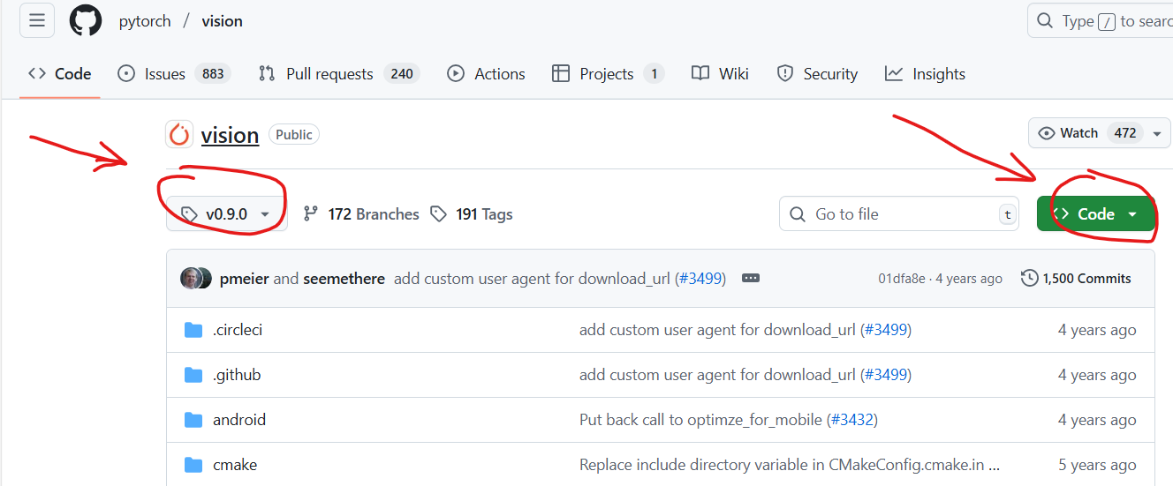Image resolution: width=1173 pixels, height=486 pixels.
Task: Open the Watch options dropdown arrow
Action: click(1156, 133)
